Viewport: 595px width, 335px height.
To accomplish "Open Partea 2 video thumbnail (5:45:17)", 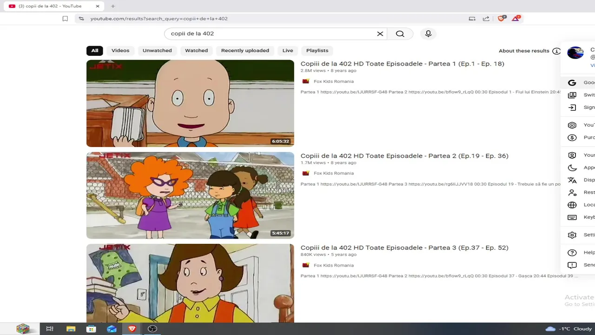I will (190, 195).
